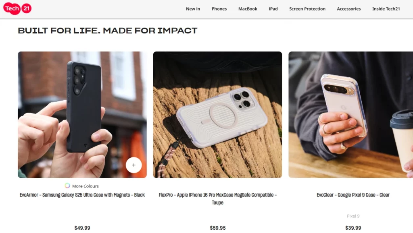This screenshot has width=413, height=233.
Task: Open the MacBook menu
Action: [248, 9]
